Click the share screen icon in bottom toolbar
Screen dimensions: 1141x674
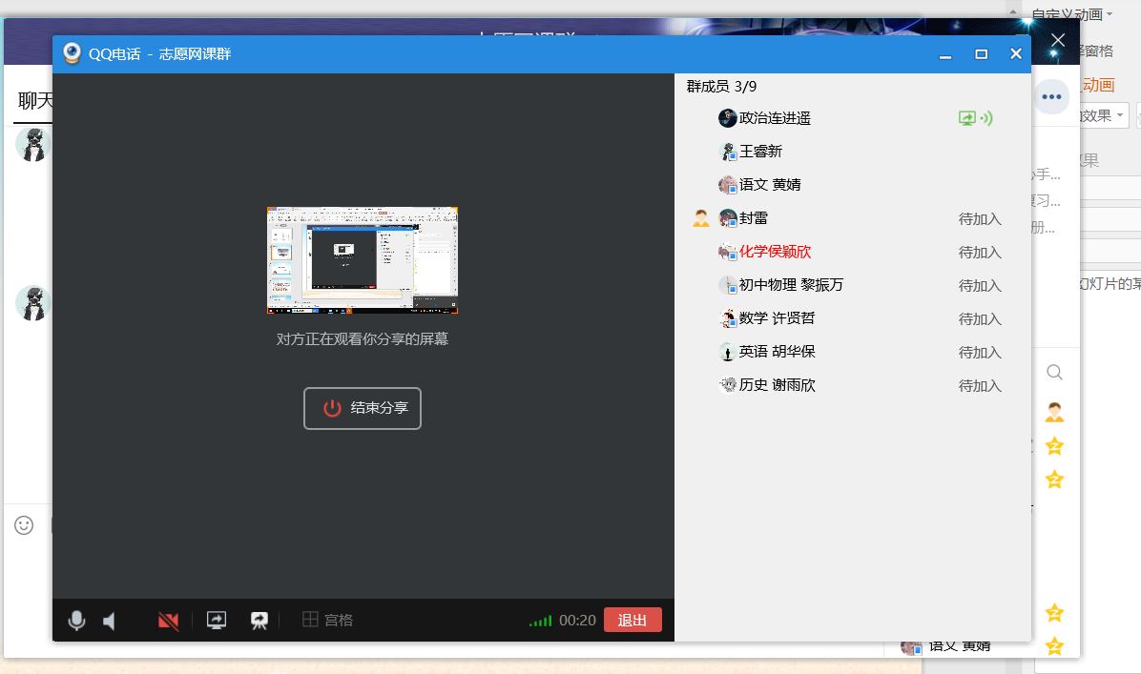pos(217,621)
